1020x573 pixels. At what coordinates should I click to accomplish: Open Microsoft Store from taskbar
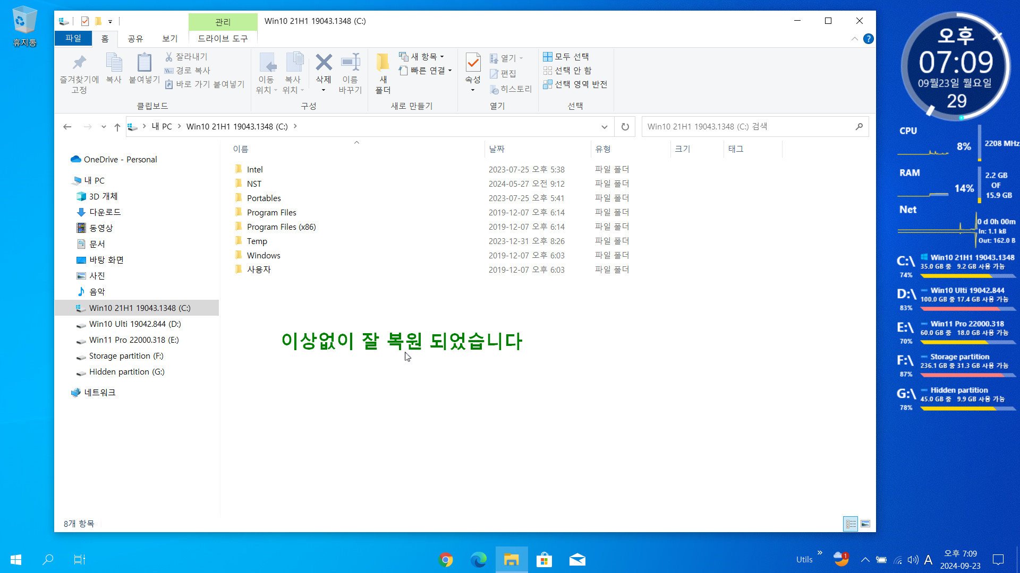pos(544,560)
